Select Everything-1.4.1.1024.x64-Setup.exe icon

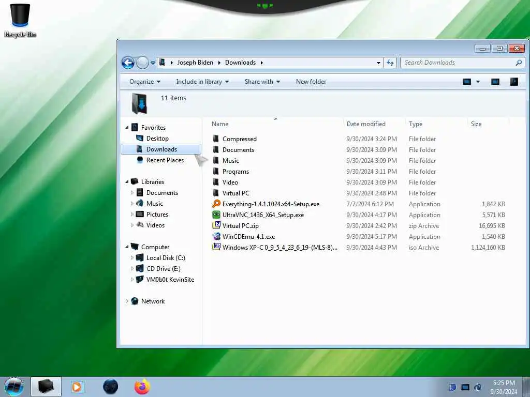pos(216,204)
